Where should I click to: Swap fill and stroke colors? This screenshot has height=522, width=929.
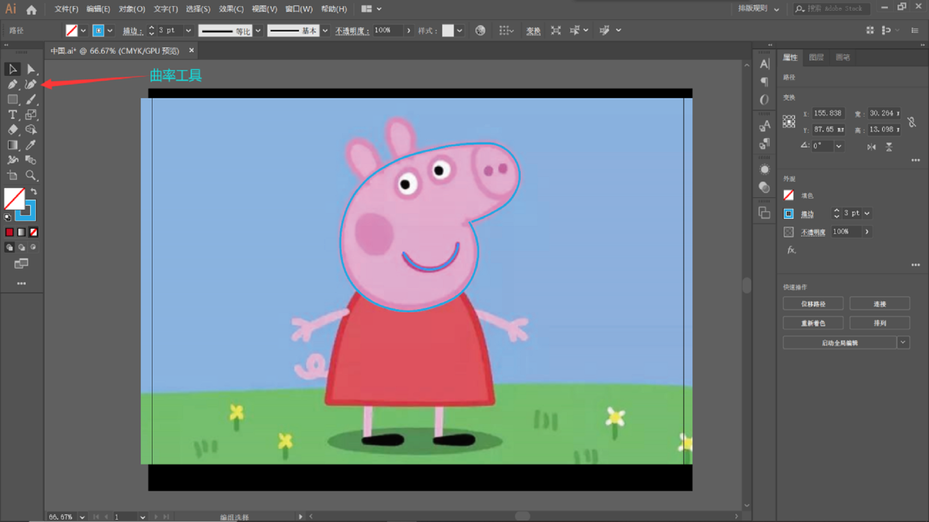(34, 191)
